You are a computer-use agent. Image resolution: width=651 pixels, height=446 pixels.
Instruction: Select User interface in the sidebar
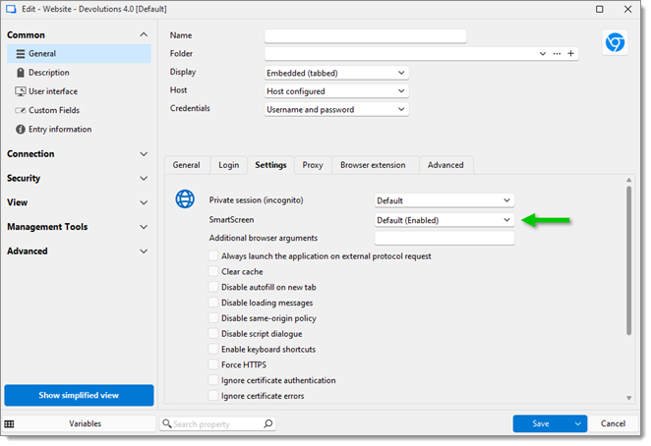coord(79,91)
